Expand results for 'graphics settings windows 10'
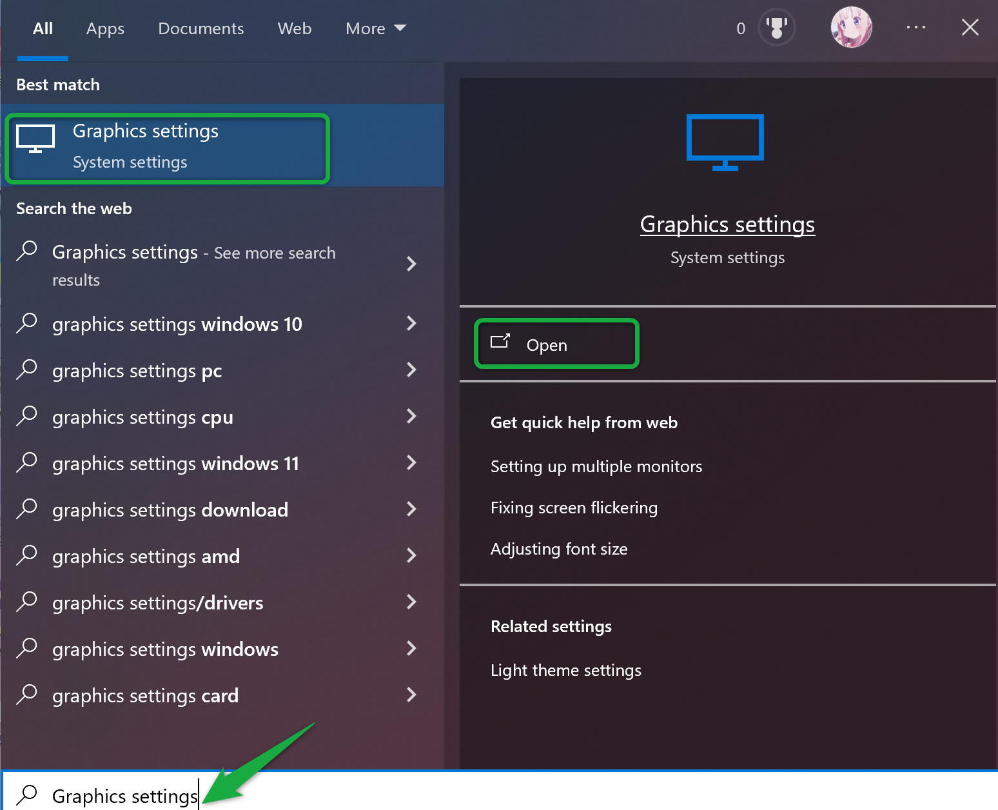The width and height of the screenshot is (998, 810). point(411,324)
